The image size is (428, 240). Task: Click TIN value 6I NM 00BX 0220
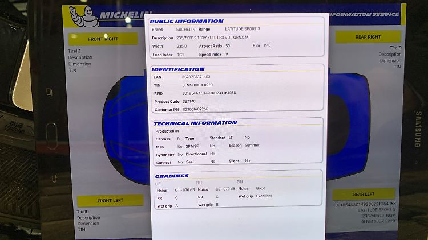(x=197, y=85)
